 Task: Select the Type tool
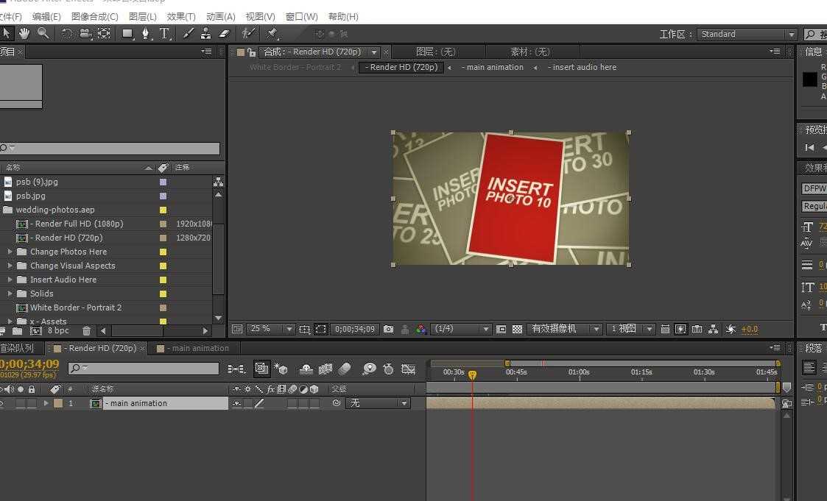pyautogui.click(x=164, y=34)
